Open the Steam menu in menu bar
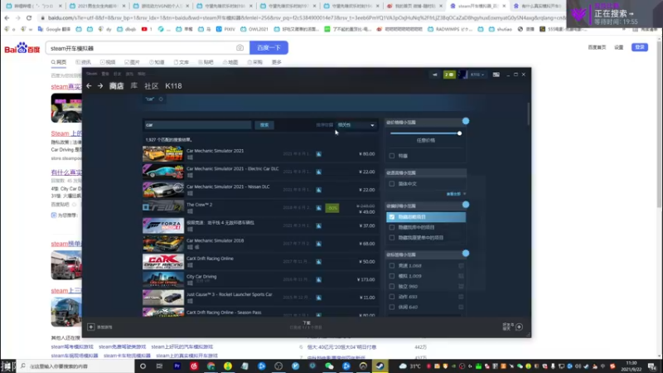 click(91, 74)
